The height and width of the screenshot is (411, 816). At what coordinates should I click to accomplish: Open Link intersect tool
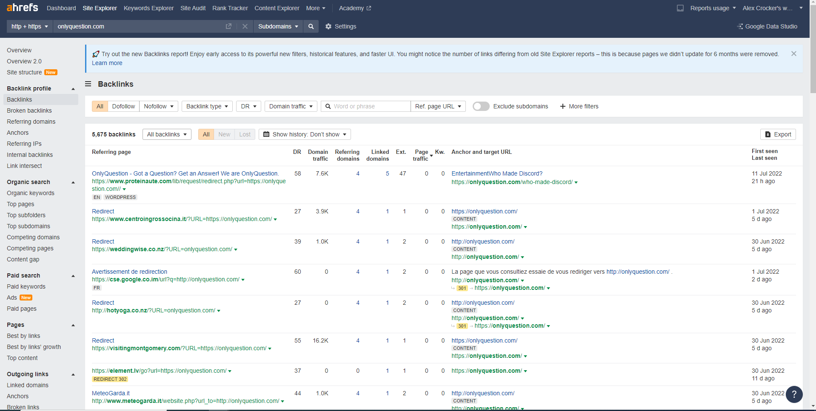[24, 166]
